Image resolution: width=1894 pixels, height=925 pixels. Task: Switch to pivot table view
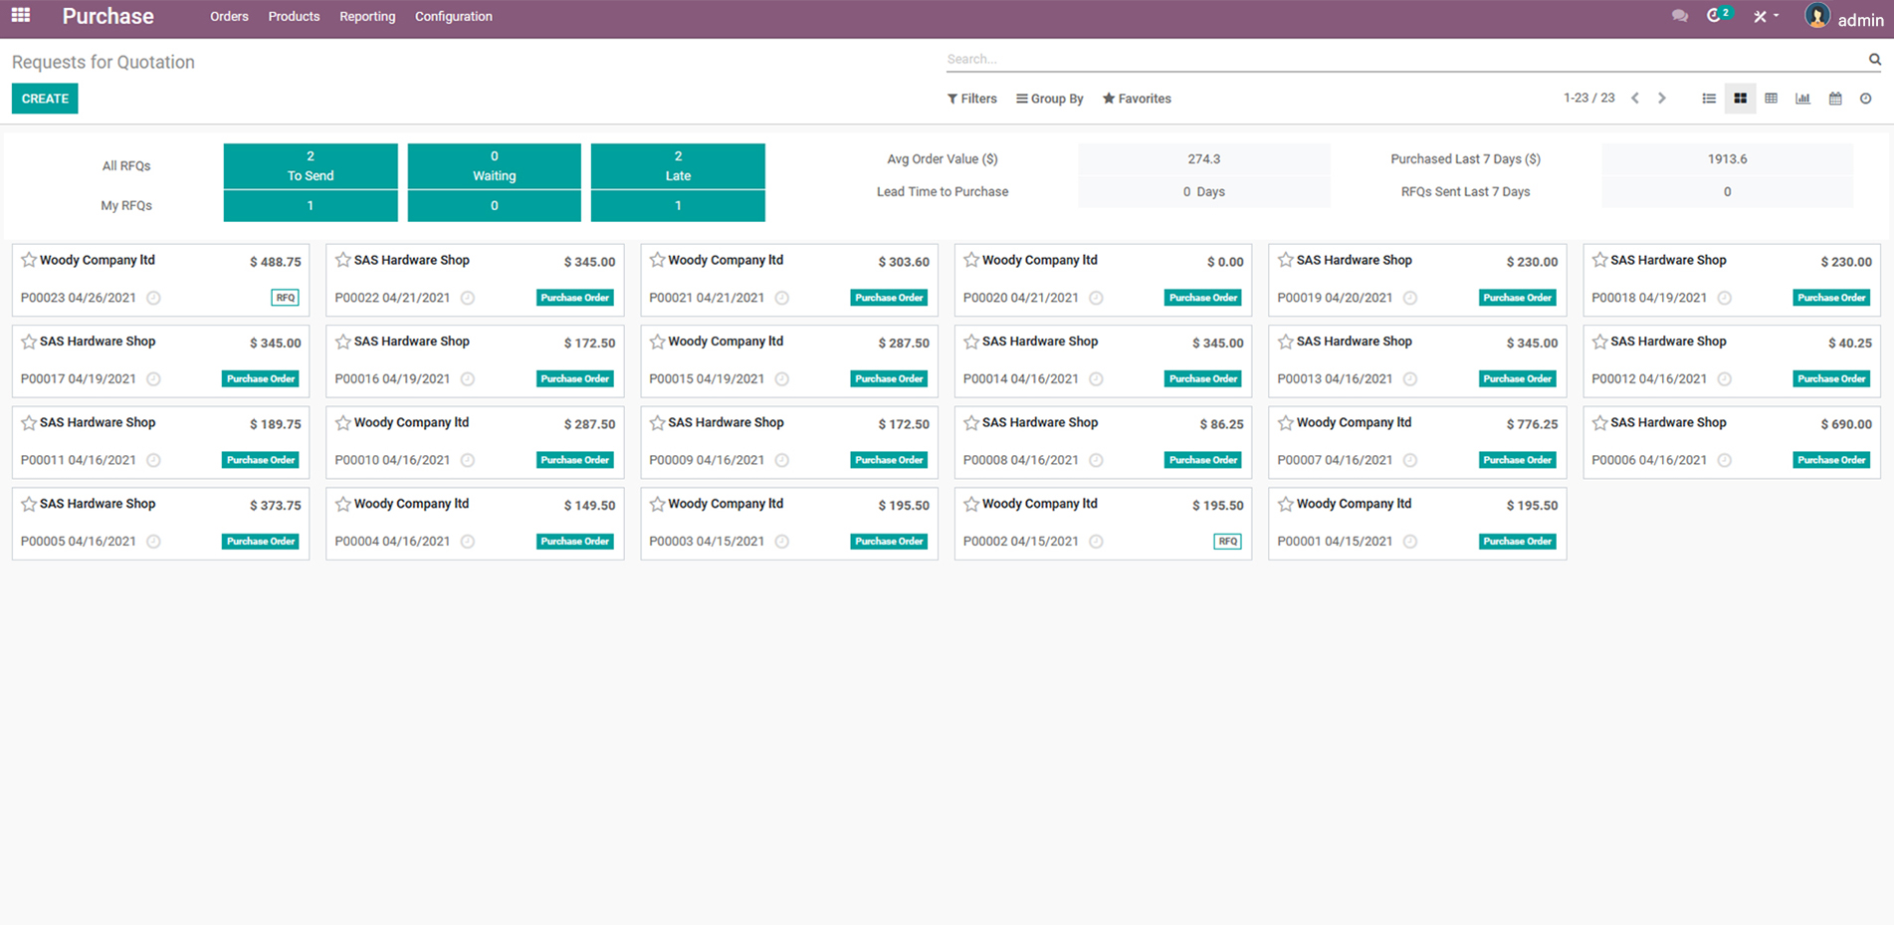point(1771,99)
